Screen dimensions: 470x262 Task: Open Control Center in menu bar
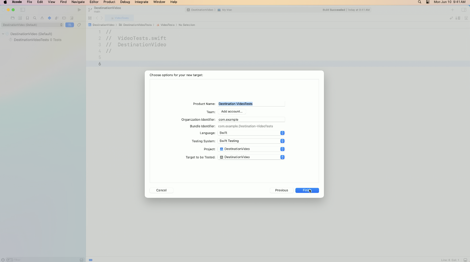click(x=428, y=2)
